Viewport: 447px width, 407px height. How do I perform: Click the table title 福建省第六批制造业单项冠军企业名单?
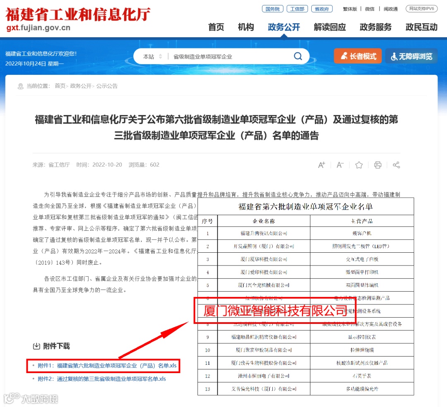click(305, 206)
